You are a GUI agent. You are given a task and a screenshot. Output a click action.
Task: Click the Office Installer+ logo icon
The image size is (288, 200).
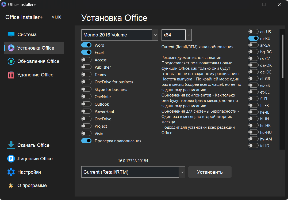tap(4, 4)
